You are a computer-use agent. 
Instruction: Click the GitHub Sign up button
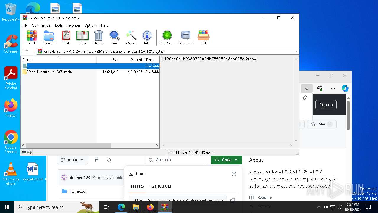326,105
